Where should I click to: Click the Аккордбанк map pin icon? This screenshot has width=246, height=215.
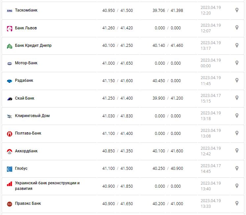(x=237, y=151)
